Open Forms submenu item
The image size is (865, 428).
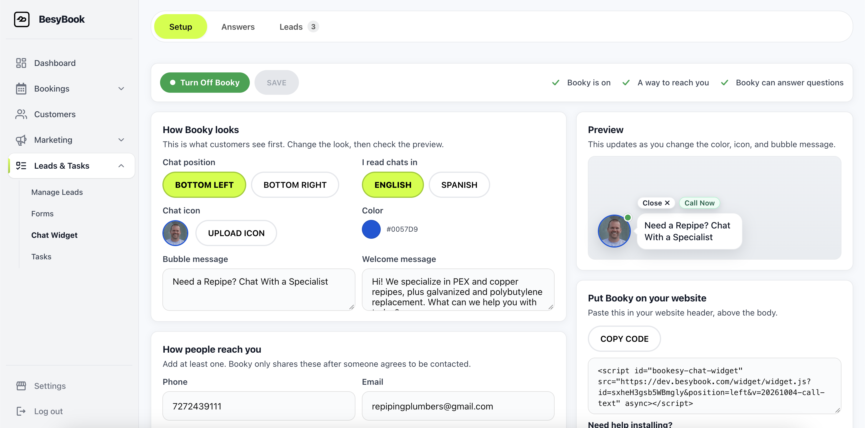coord(42,214)
